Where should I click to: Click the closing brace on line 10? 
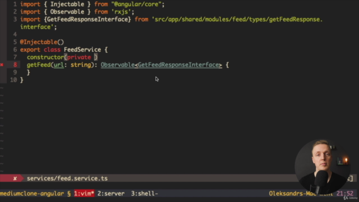tap(22, 80)
